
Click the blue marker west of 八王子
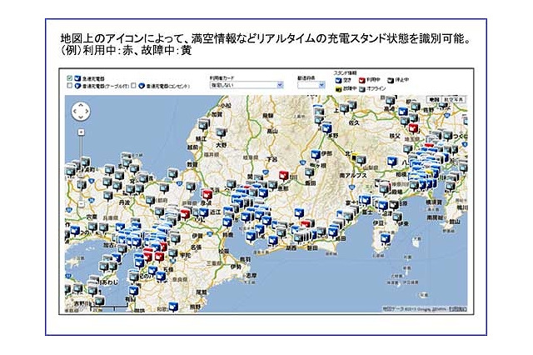(392, 162)
